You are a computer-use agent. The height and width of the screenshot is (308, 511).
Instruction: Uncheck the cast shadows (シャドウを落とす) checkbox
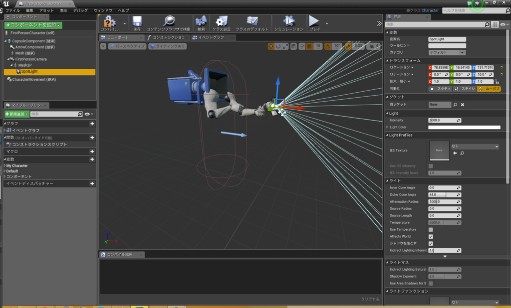coord(431,244)
